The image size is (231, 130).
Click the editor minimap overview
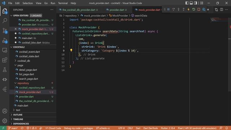pyautogui.click(x=219, y=20)
